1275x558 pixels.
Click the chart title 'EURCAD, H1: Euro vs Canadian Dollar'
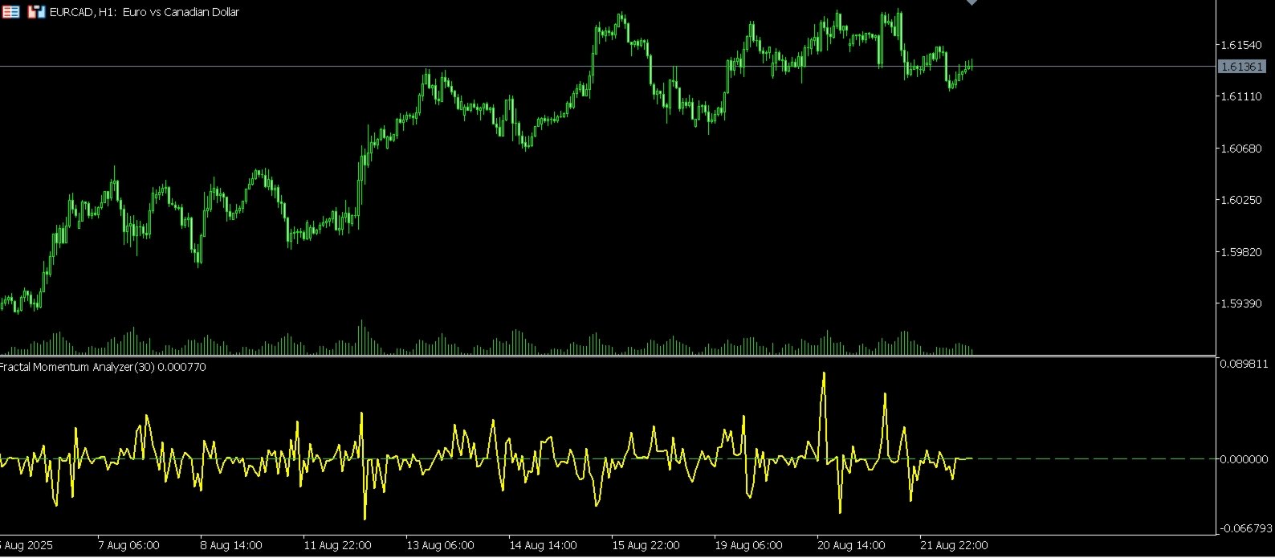tap(145, 12)
